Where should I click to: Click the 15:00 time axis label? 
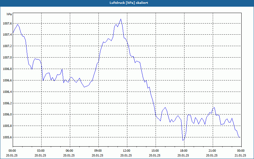click(156, 151)
